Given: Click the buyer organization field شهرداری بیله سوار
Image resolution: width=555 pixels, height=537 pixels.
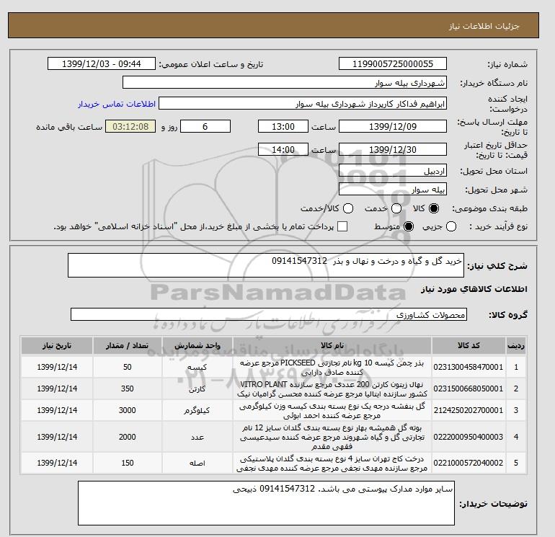Looking at the screenshot, I should (x=284, y=82).
